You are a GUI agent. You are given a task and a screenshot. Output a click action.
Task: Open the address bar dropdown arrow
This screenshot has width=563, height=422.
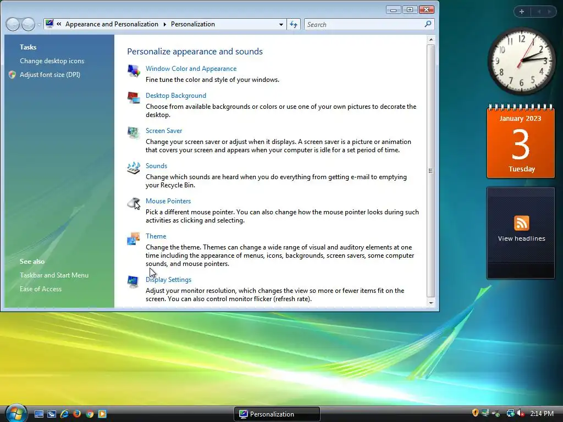click(281, 24)
